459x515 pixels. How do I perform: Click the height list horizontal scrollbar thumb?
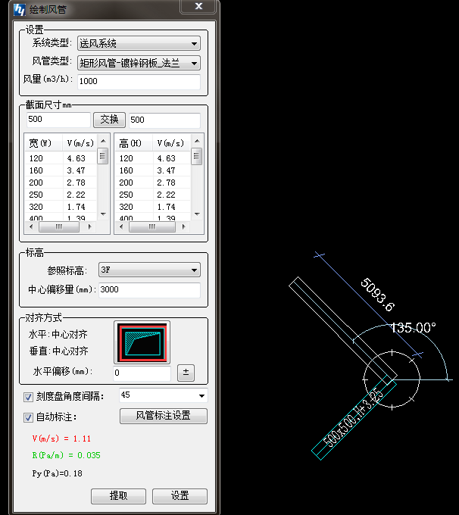(x=152, y=226)
